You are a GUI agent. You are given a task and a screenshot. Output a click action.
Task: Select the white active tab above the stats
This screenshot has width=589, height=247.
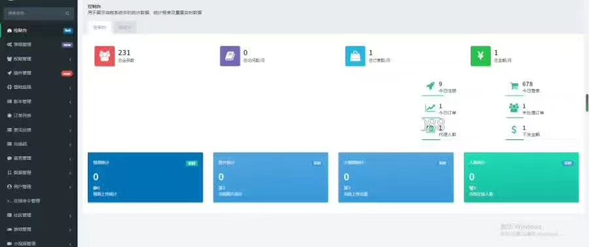point(100,27)
